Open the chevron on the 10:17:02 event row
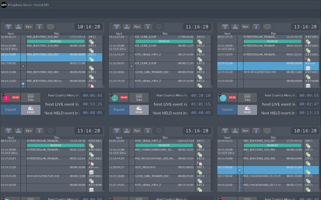 tap(23, 66)
